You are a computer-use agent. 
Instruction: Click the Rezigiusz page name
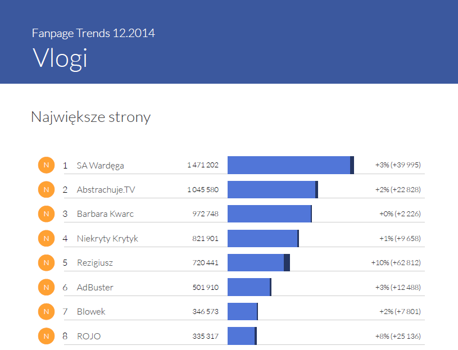pyautogui.click(x=95, y=263)
